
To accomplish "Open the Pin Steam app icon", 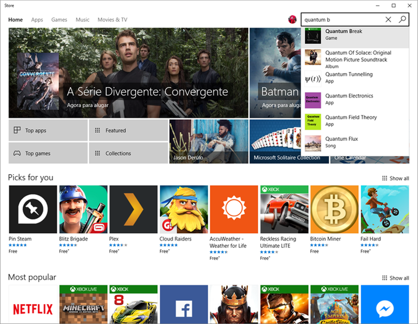I will (x=33, y=209).
